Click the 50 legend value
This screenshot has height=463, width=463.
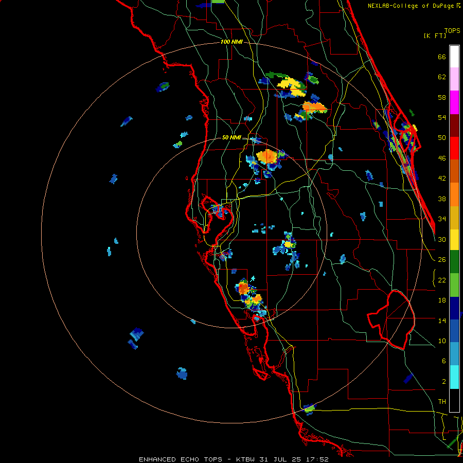[x=442, y=138]
